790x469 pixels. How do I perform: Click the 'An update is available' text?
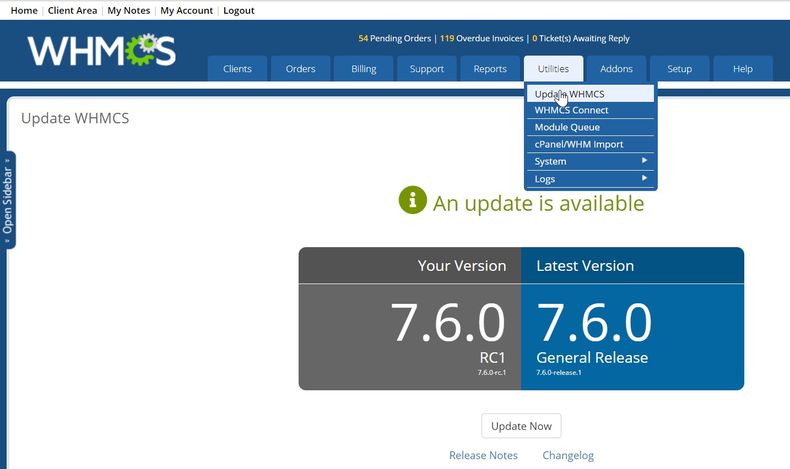click(x=538, y=204)
